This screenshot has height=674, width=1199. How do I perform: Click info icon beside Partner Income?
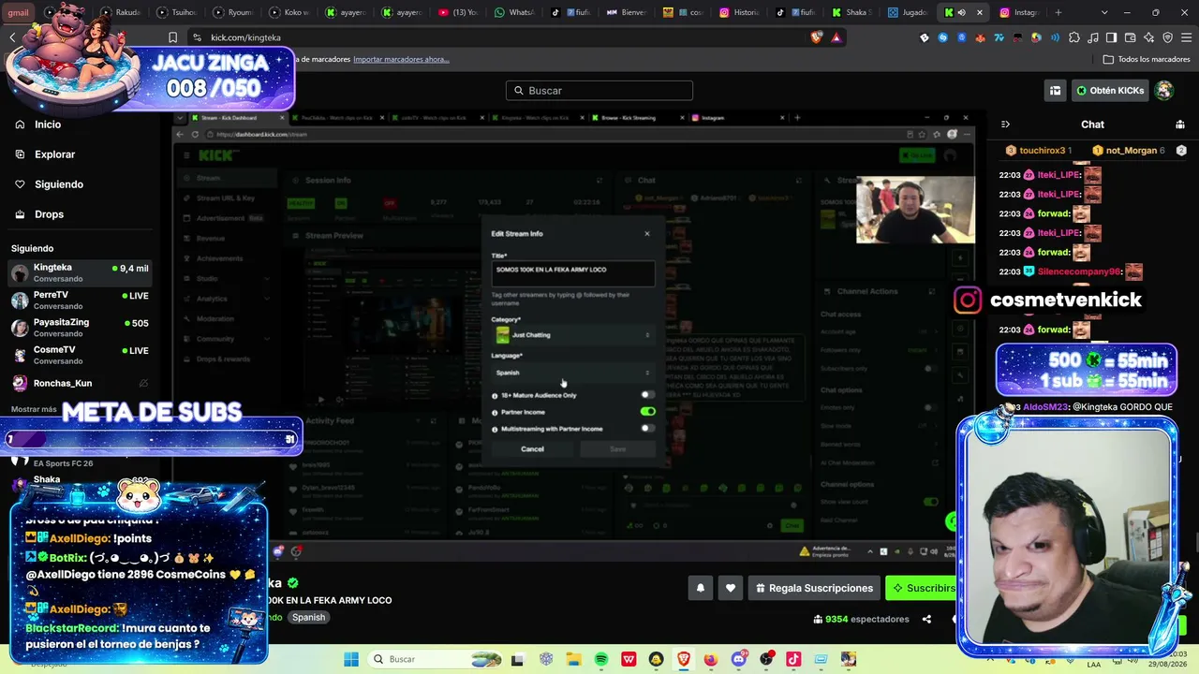pyautogui.click(x=495, y=412)
